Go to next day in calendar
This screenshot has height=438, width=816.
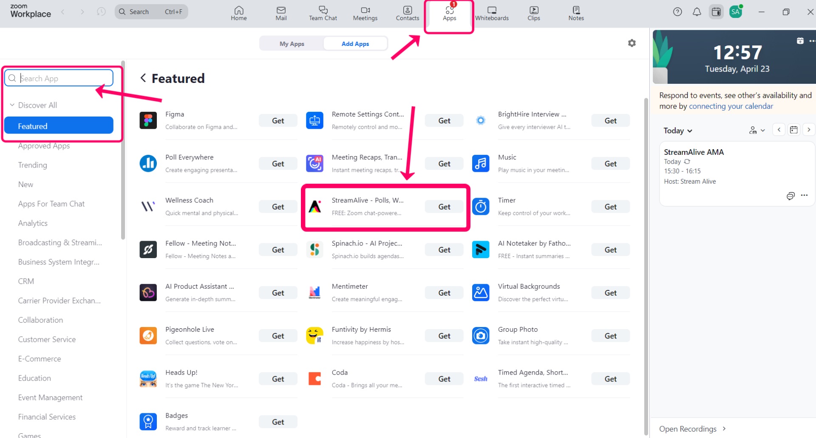[x=809, y=130]
